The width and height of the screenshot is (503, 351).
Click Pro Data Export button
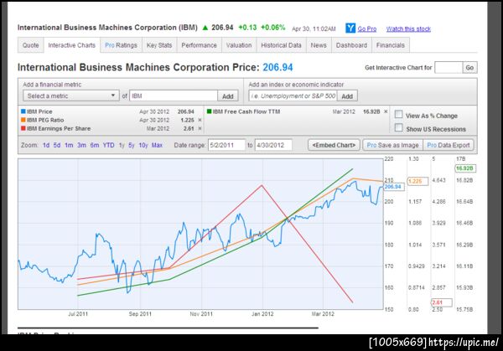(x=449, y=145)
